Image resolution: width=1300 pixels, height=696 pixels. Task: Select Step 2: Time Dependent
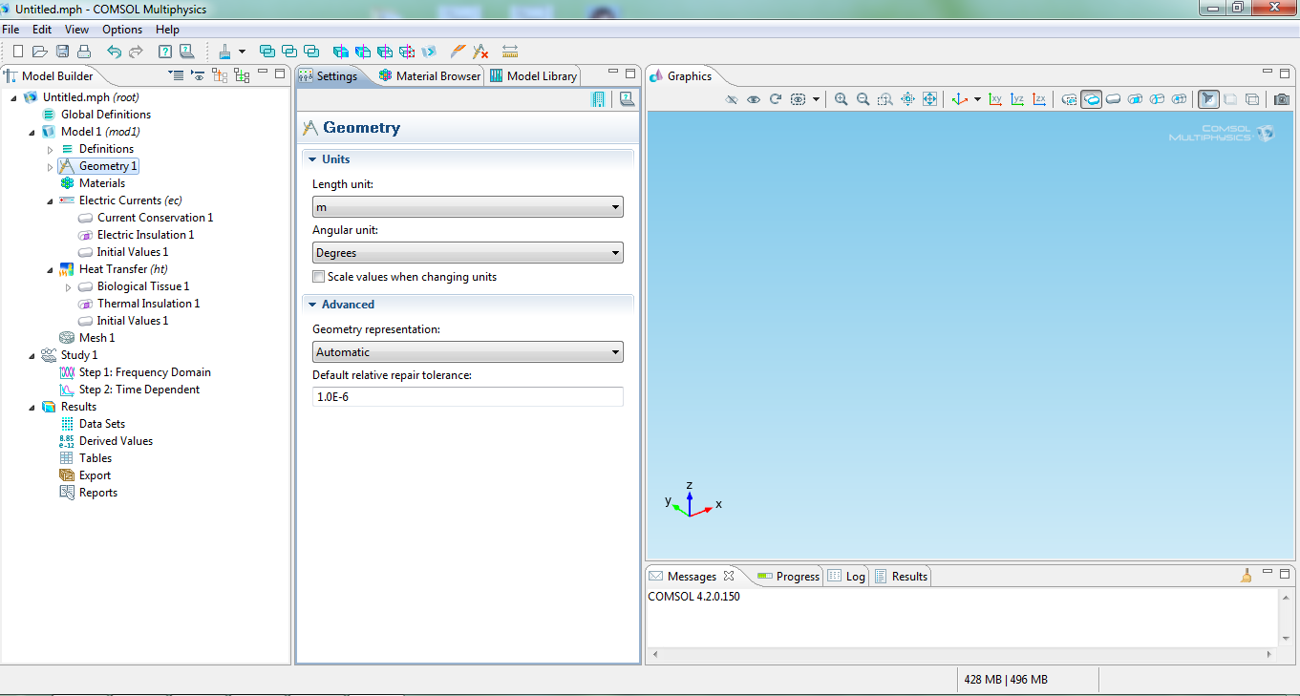pyautogui.click(x=139, y=390)
